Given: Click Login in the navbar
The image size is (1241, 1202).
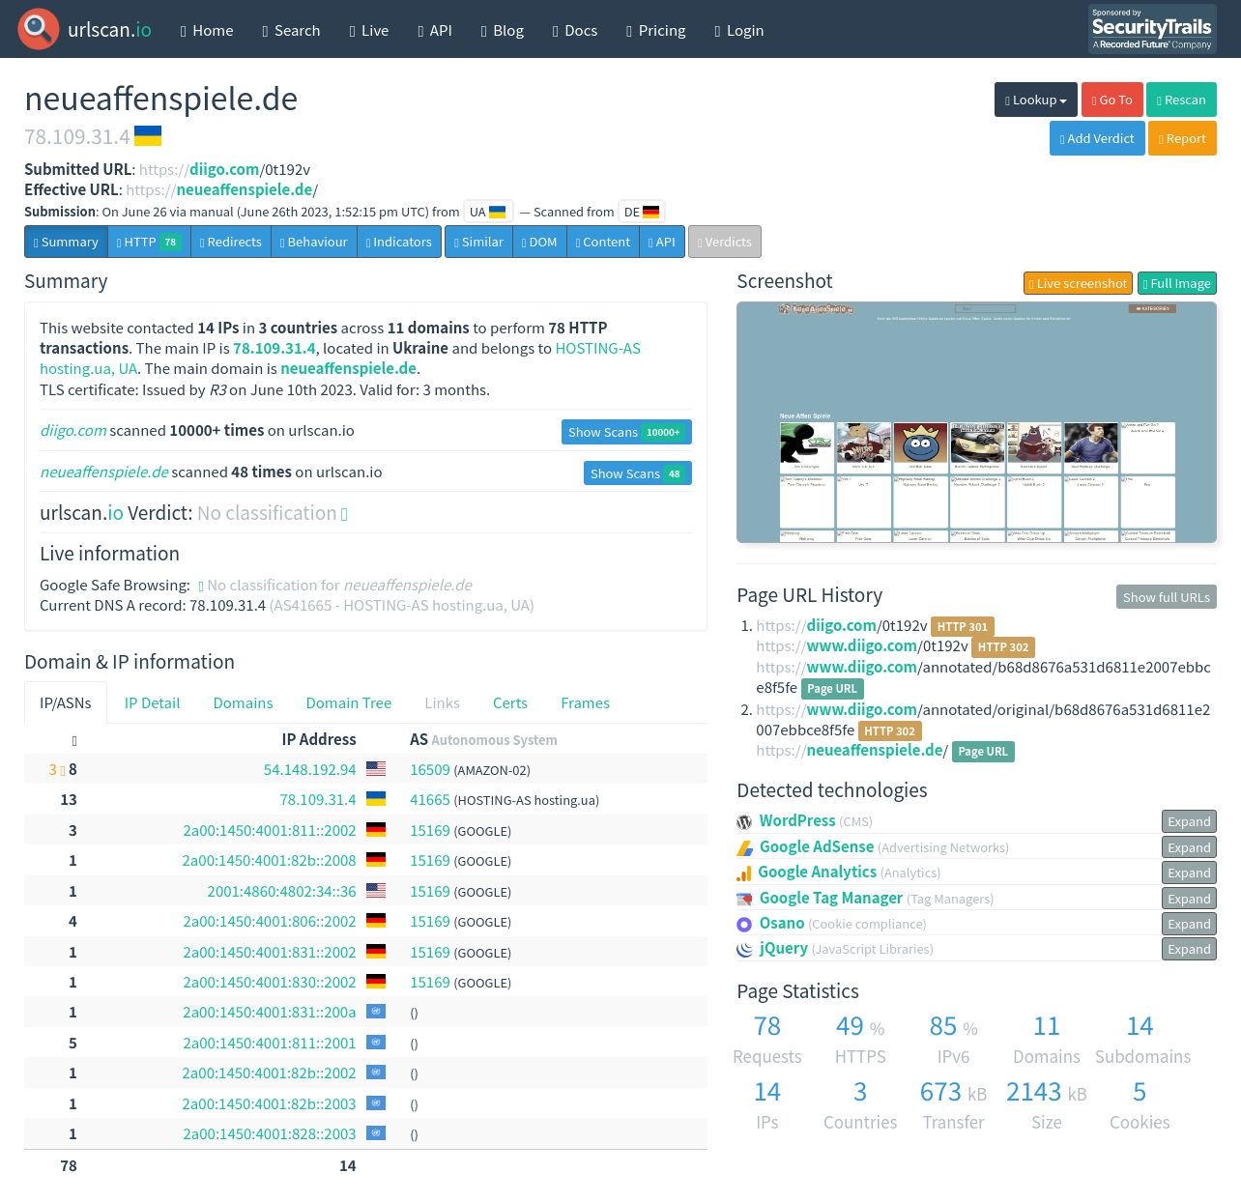Looking at the screenshot, I should tap(739, 30).
